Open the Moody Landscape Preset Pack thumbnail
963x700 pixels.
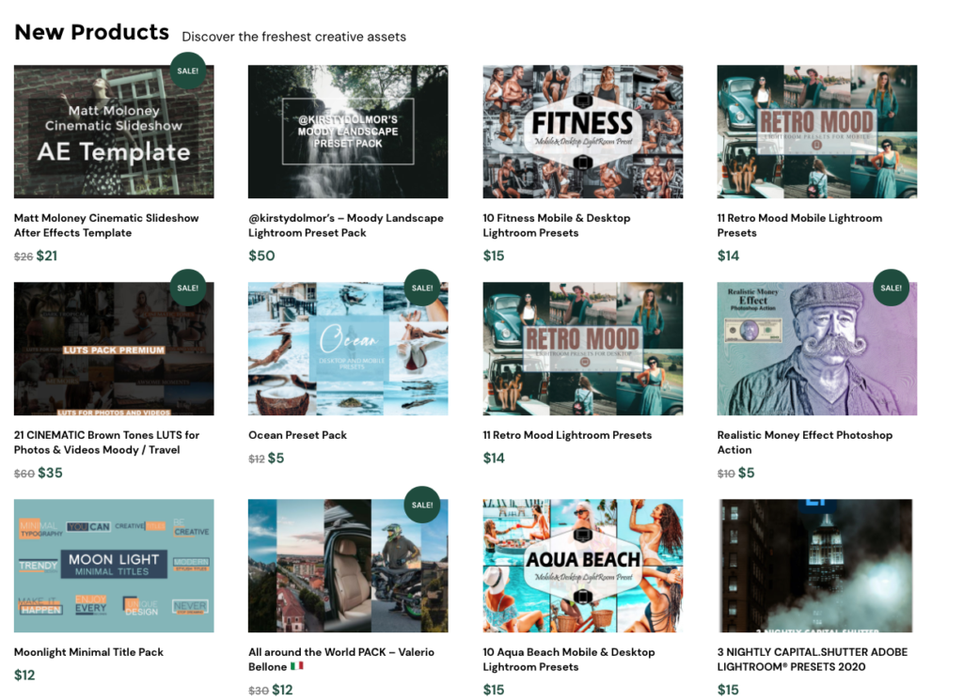348,132
